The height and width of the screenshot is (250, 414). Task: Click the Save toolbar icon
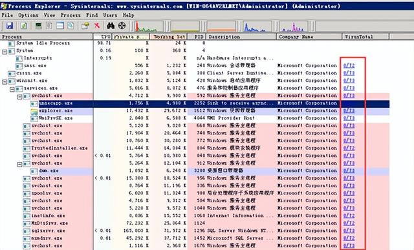[10, 26]
